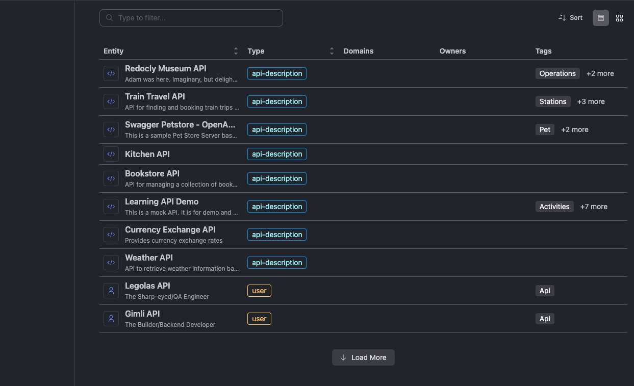The image size is (634, 386).
Task: Expand '+7 more' tags for Learning API Demo
Action: pos(594,207)
